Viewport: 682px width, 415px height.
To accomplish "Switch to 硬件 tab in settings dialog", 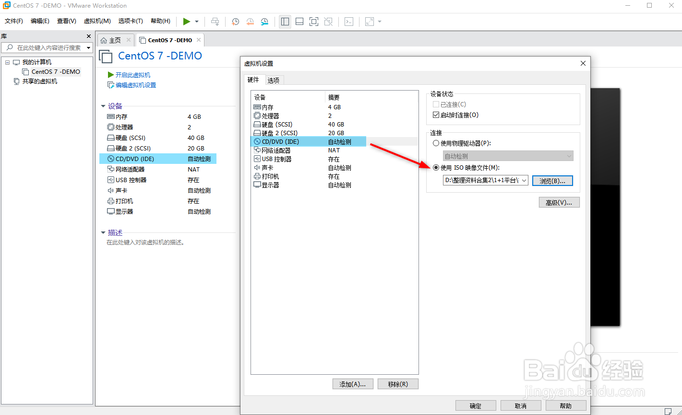I will (253, 80).
